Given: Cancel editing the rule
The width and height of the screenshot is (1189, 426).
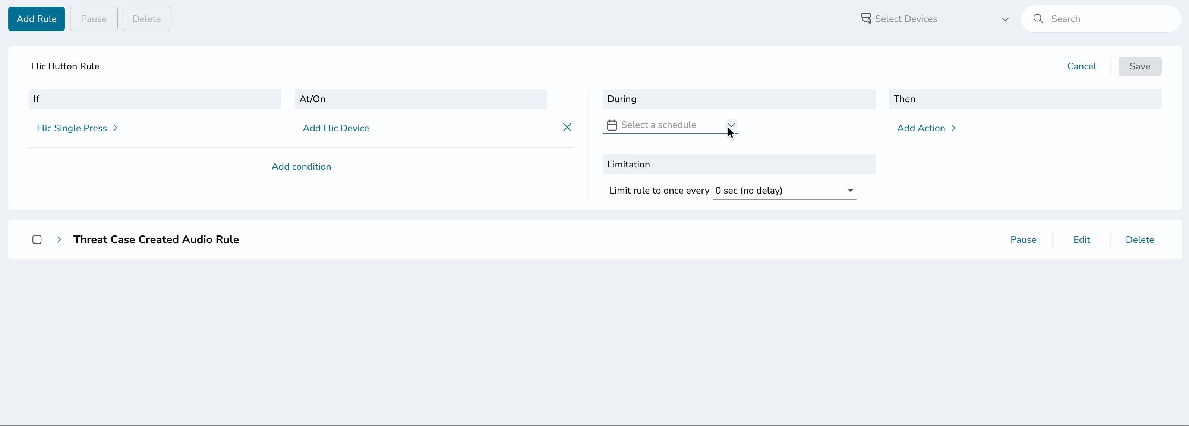Looking at the screenshot, I should [1081, 66].
